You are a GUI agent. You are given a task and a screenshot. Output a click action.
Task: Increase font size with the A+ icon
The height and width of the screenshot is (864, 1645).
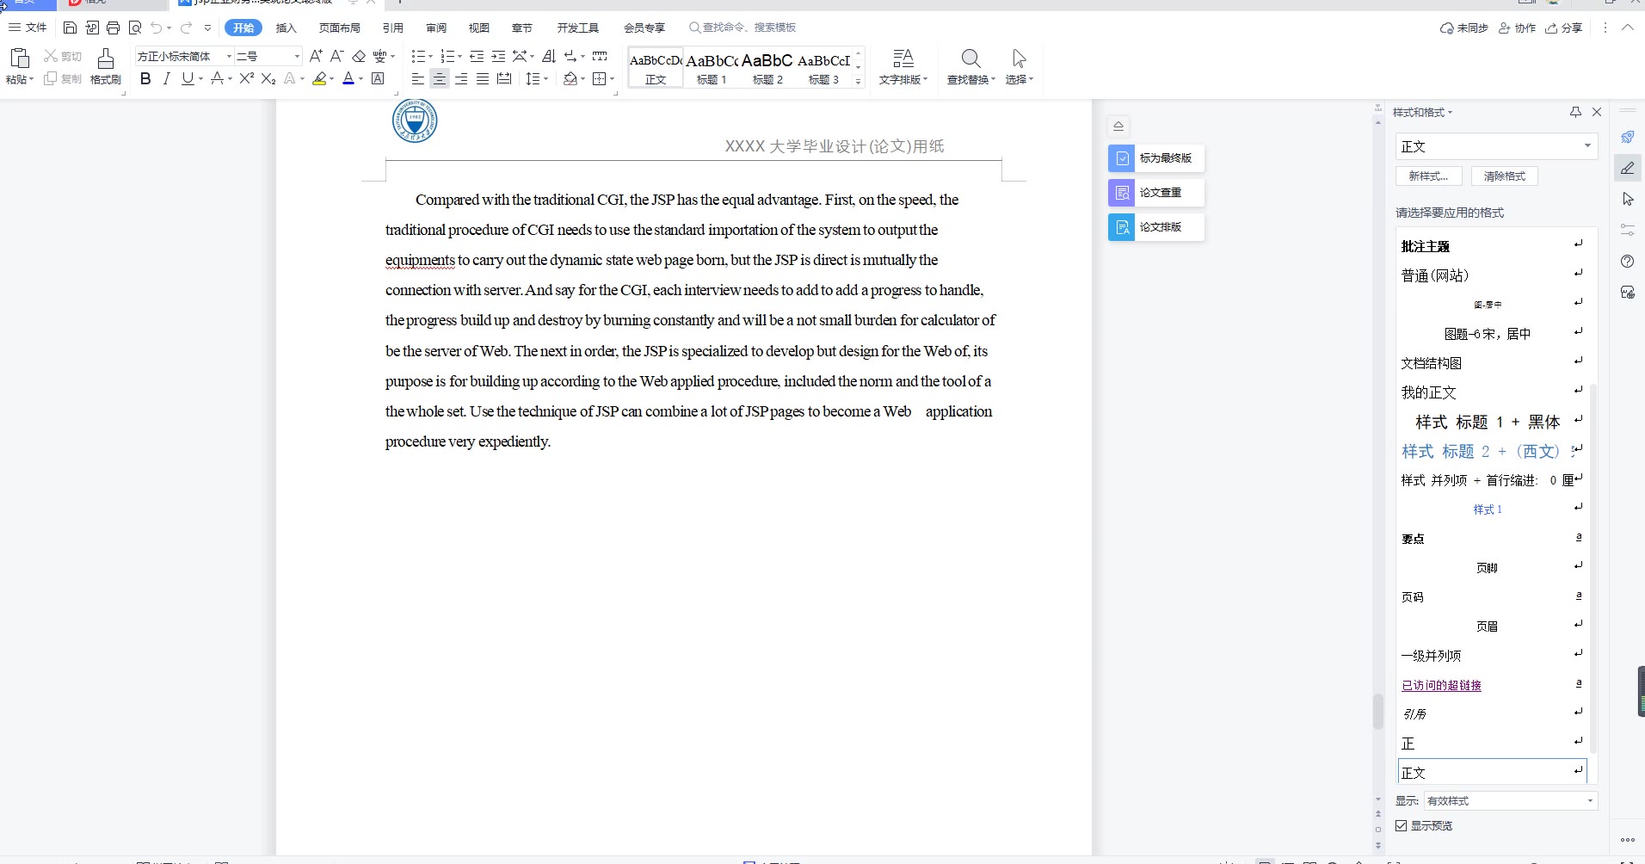[316, 56]
